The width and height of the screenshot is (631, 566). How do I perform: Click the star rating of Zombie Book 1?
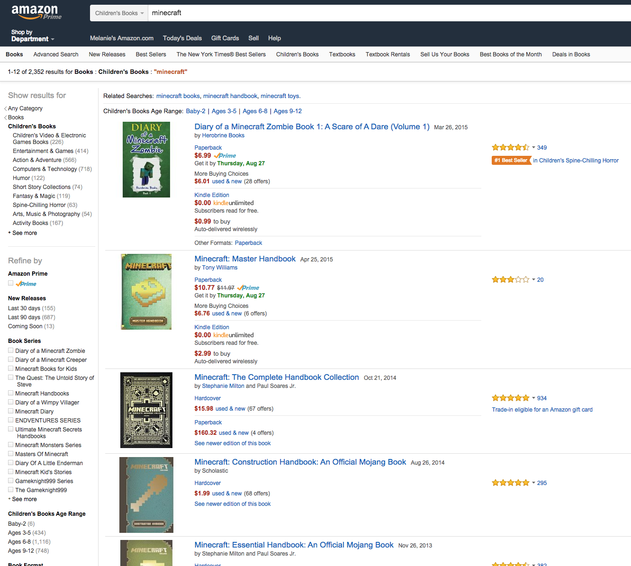pyautogui.click(x=510, y=148)
